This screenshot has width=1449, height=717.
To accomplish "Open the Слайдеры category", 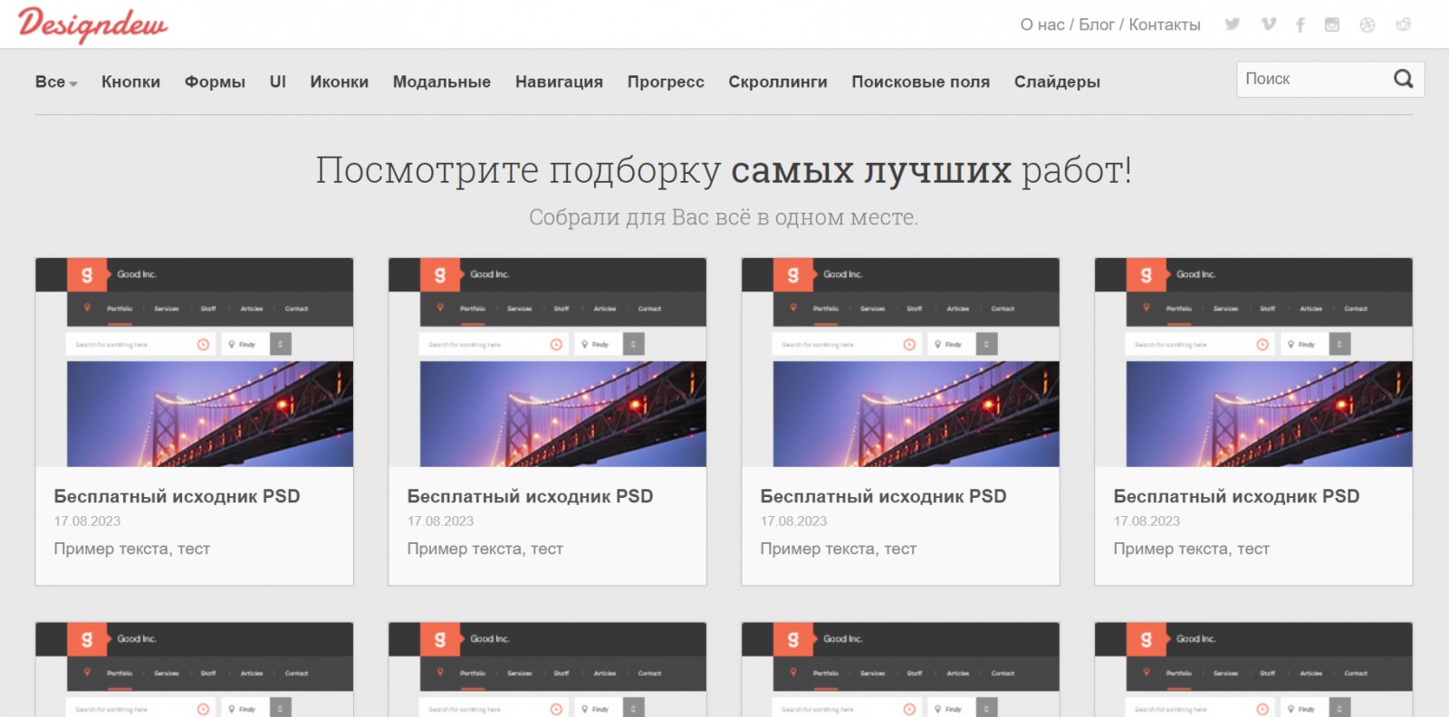I will click(1057, 81).
